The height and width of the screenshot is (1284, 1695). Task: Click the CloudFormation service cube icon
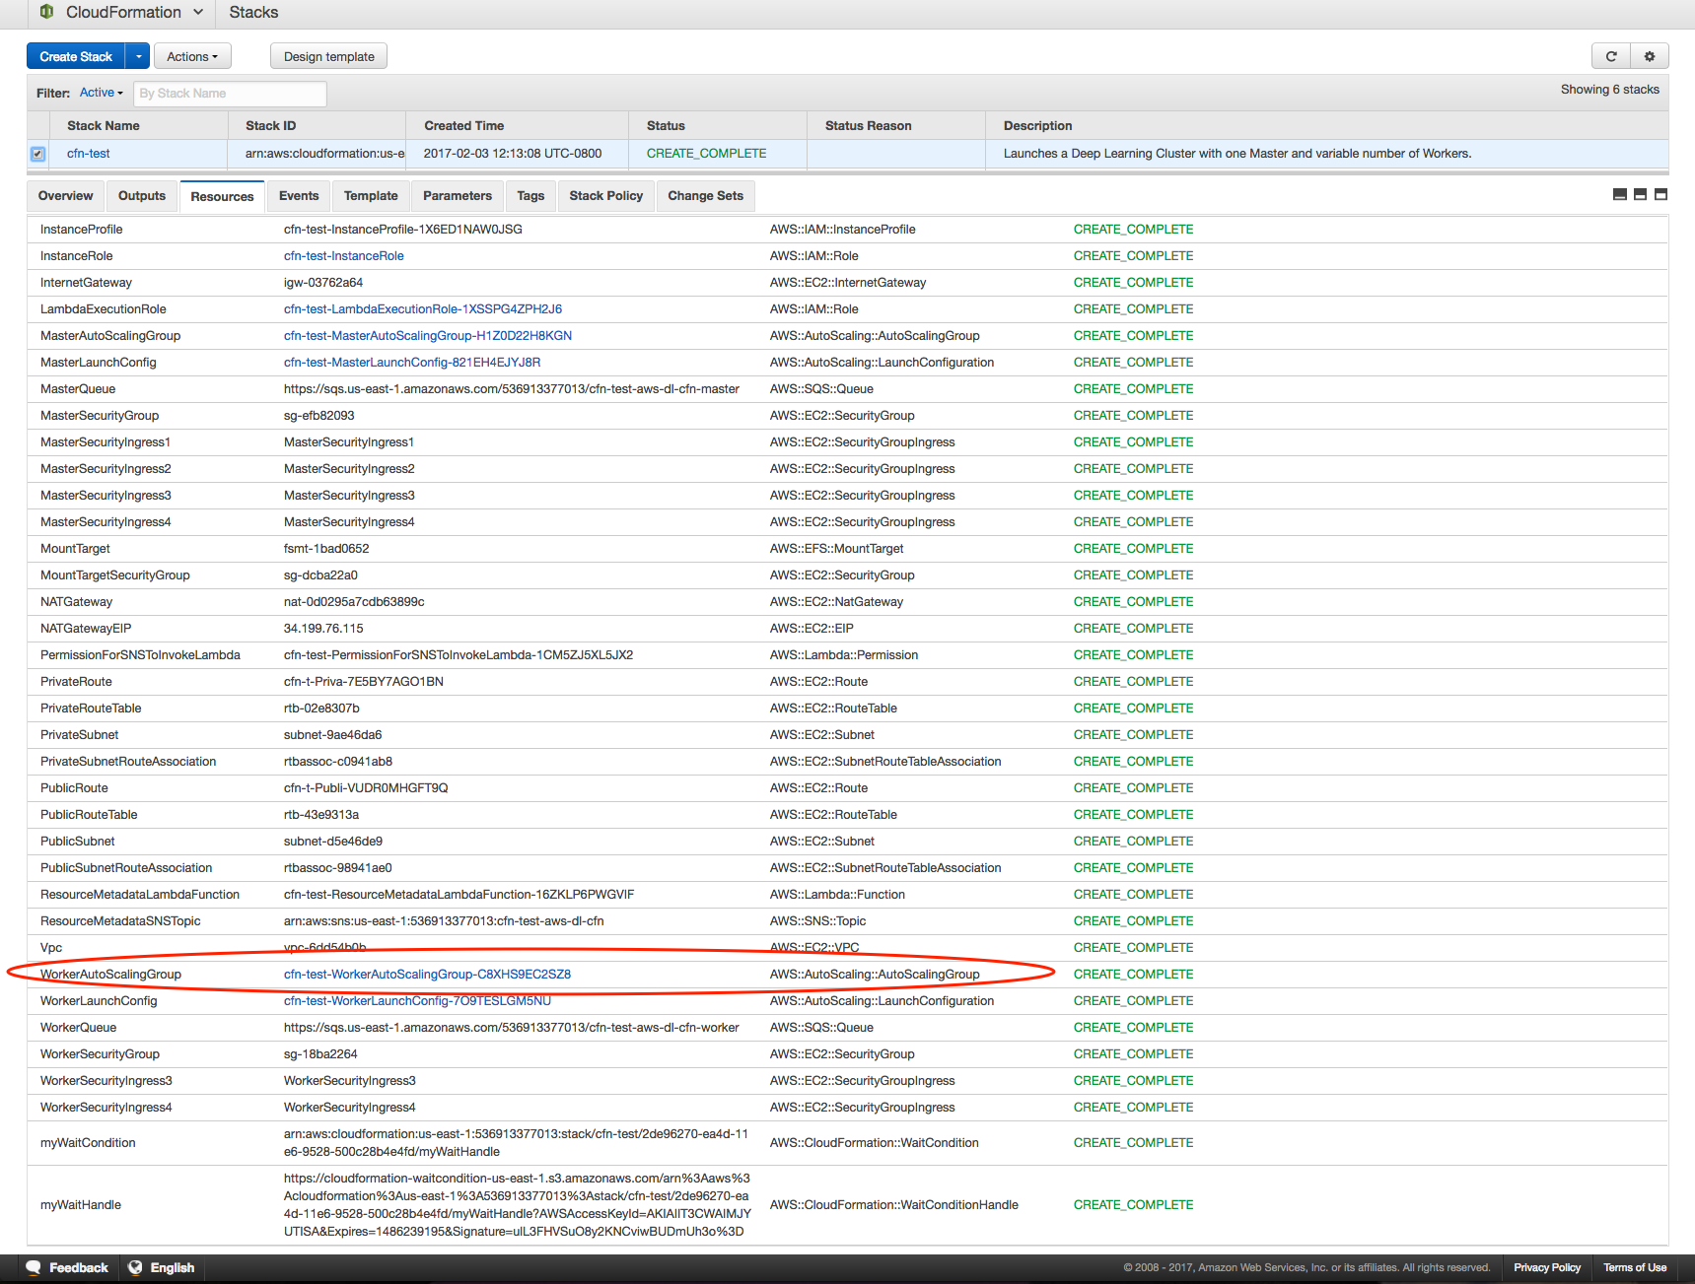pos(46,12)
